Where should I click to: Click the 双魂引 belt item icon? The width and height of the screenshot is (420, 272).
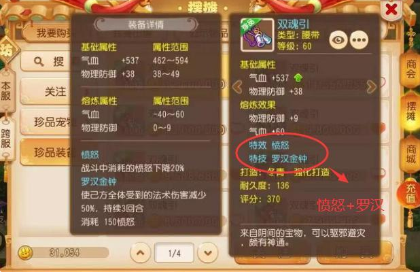(x=257, y=35)
